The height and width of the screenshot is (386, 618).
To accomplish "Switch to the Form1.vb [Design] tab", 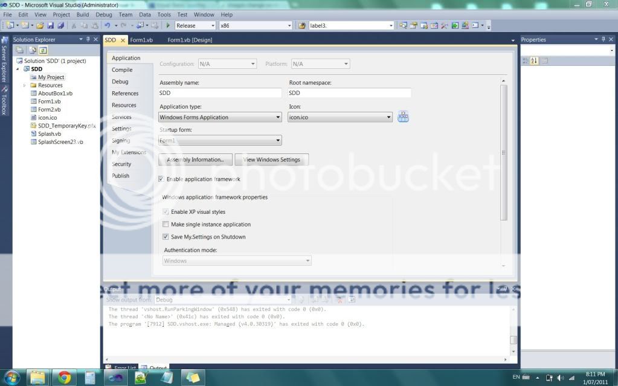I will coord(191,40).
